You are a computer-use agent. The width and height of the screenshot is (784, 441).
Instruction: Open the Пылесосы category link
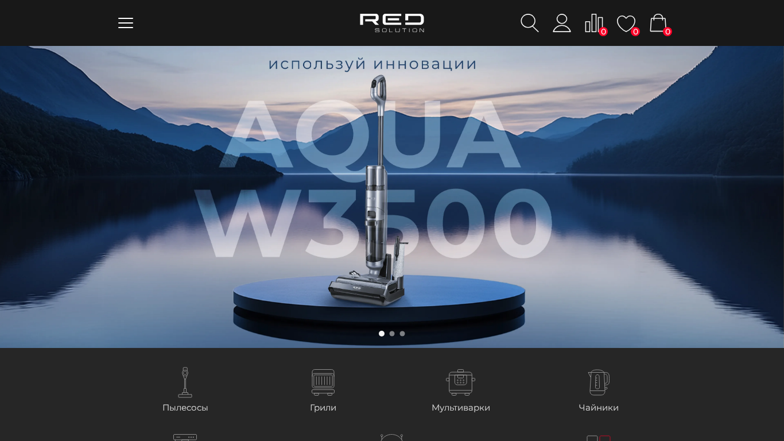pyautogui.click(x=185, y=408)
